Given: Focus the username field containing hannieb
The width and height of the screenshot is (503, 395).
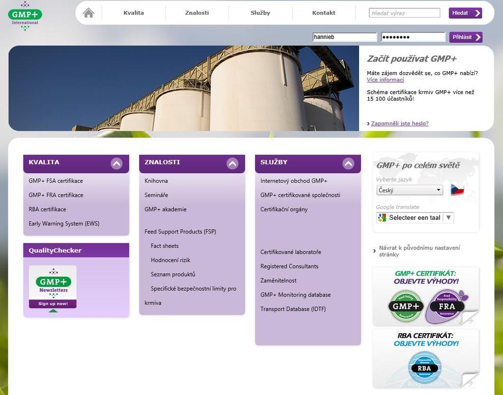Looking at the screenshot, I should 344,37.
